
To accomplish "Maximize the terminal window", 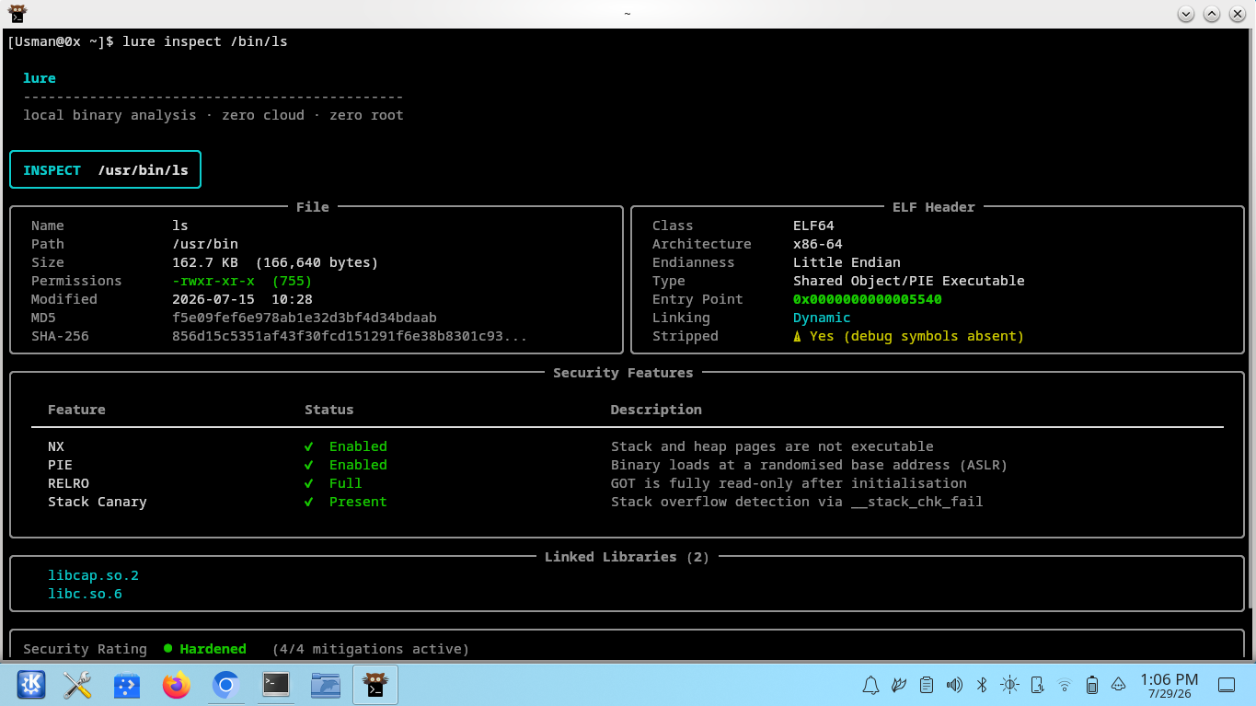I will click(1212, 14).
